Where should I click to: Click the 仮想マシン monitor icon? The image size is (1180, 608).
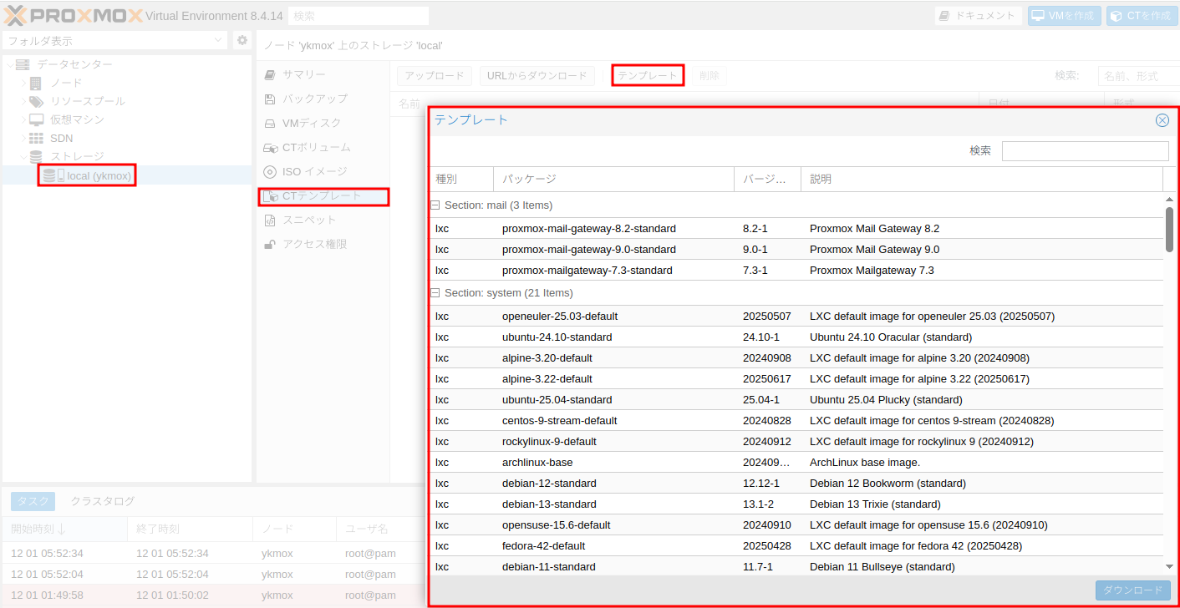[x=36, y=119]
